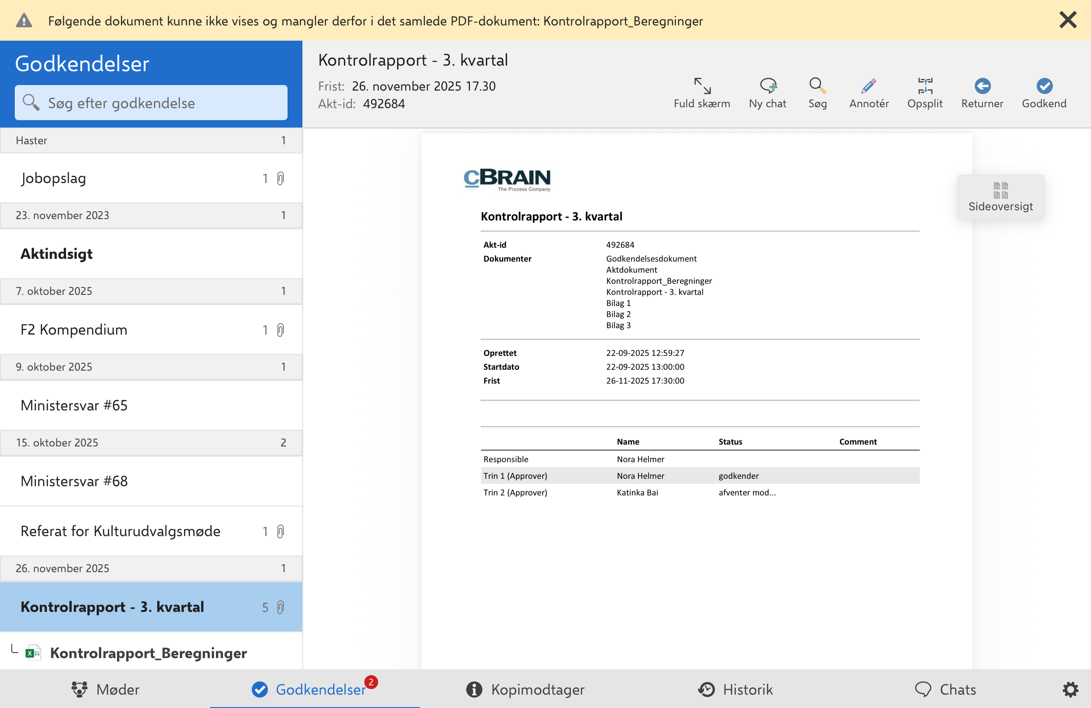
Task: Click Returner arrow button
Action: pyautogui.click(x=982, y=93)
